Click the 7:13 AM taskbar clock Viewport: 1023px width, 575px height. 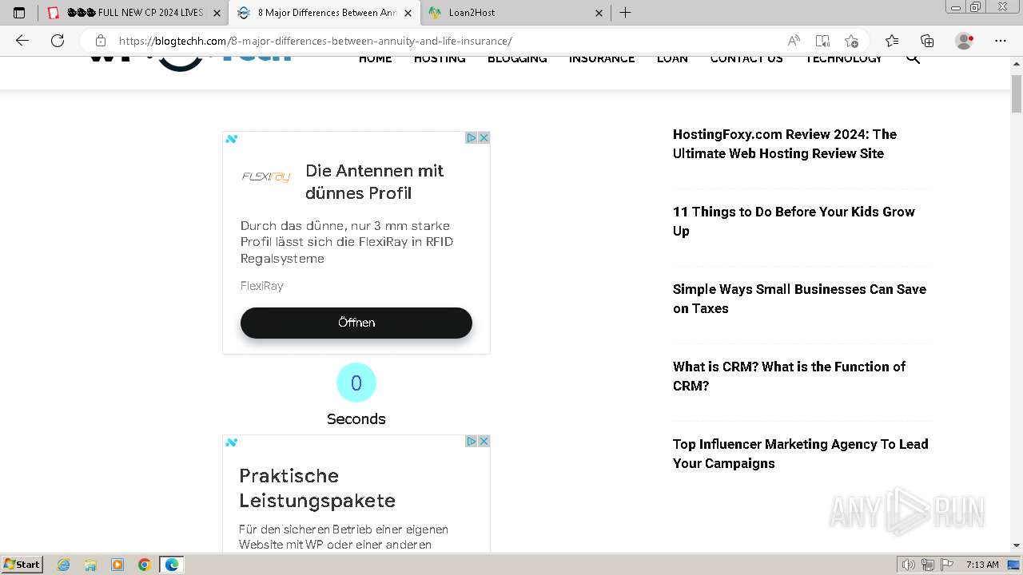982,565
